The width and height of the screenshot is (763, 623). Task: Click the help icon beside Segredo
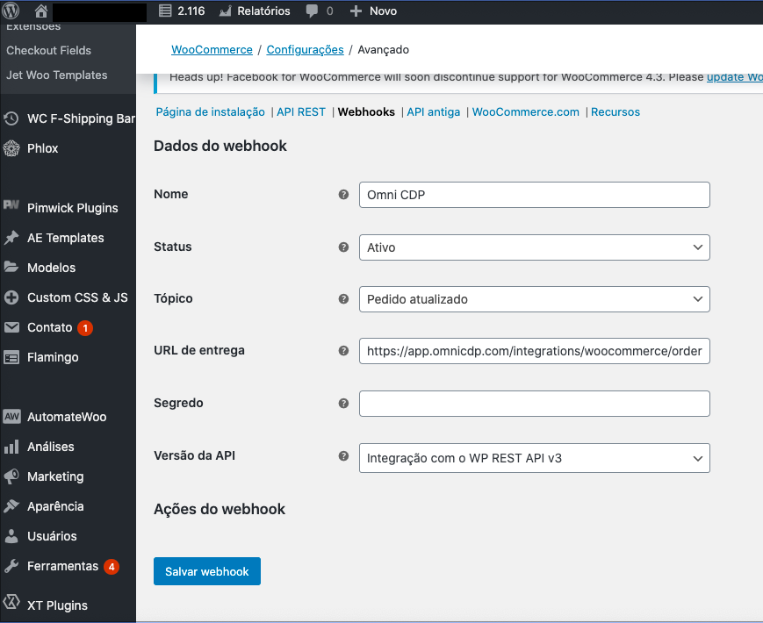343,404
